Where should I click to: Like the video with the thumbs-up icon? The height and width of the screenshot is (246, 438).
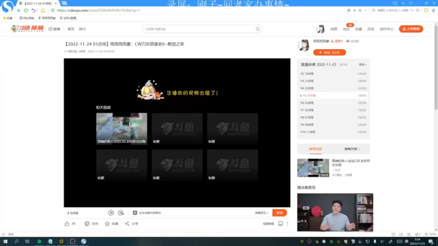pos(67,224)
